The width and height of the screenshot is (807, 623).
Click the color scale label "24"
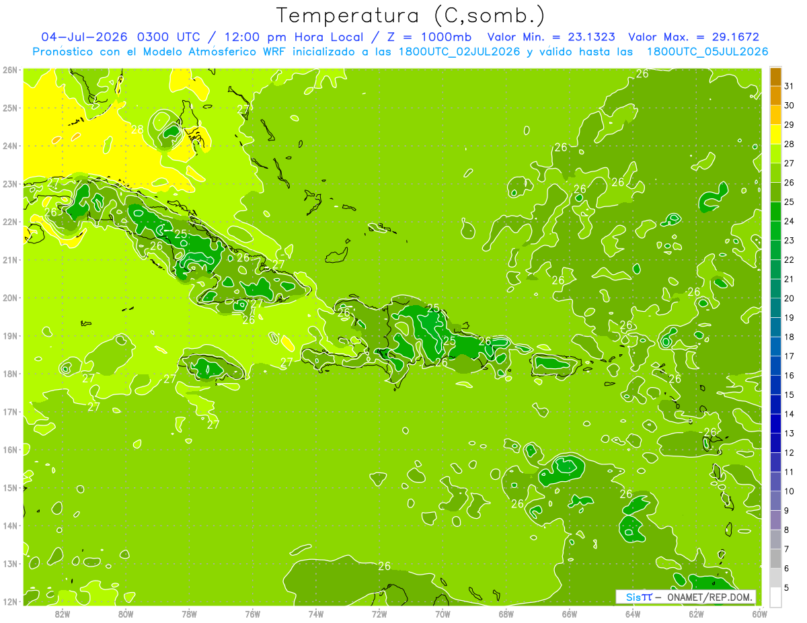pyautogui.click(x=790, y=221)
